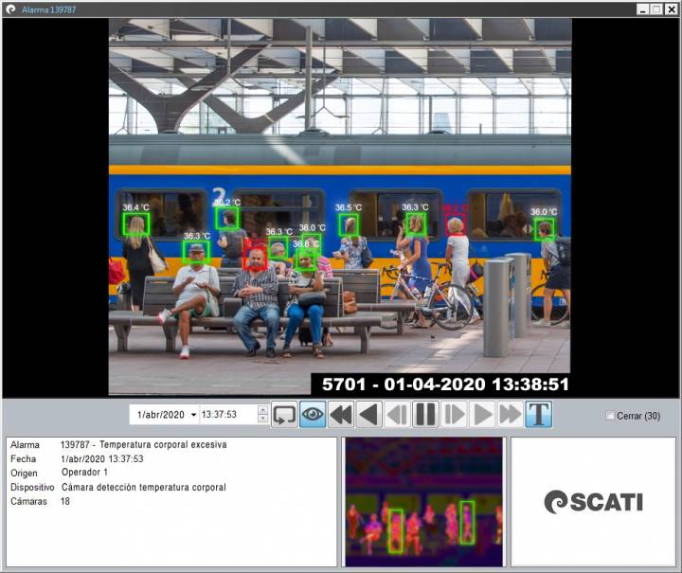Toggle the text overlay T button
Screen dimensions: 682x573
click(539, 414)
